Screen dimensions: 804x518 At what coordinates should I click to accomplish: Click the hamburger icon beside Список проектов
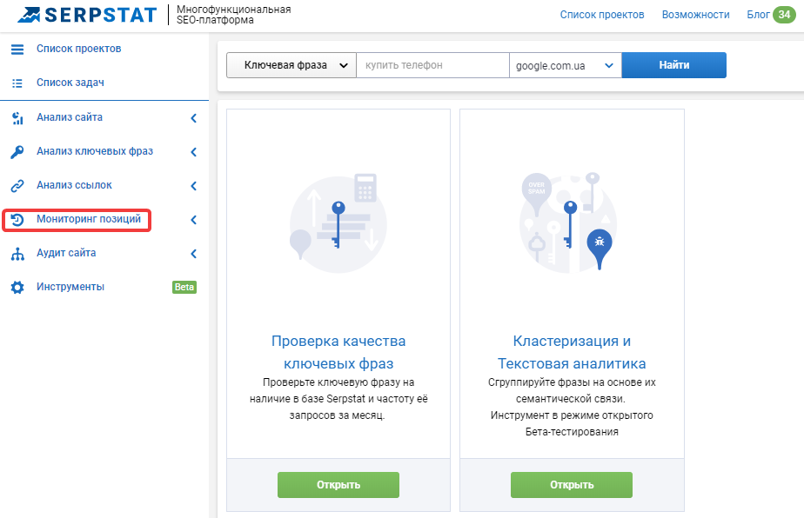17,50
